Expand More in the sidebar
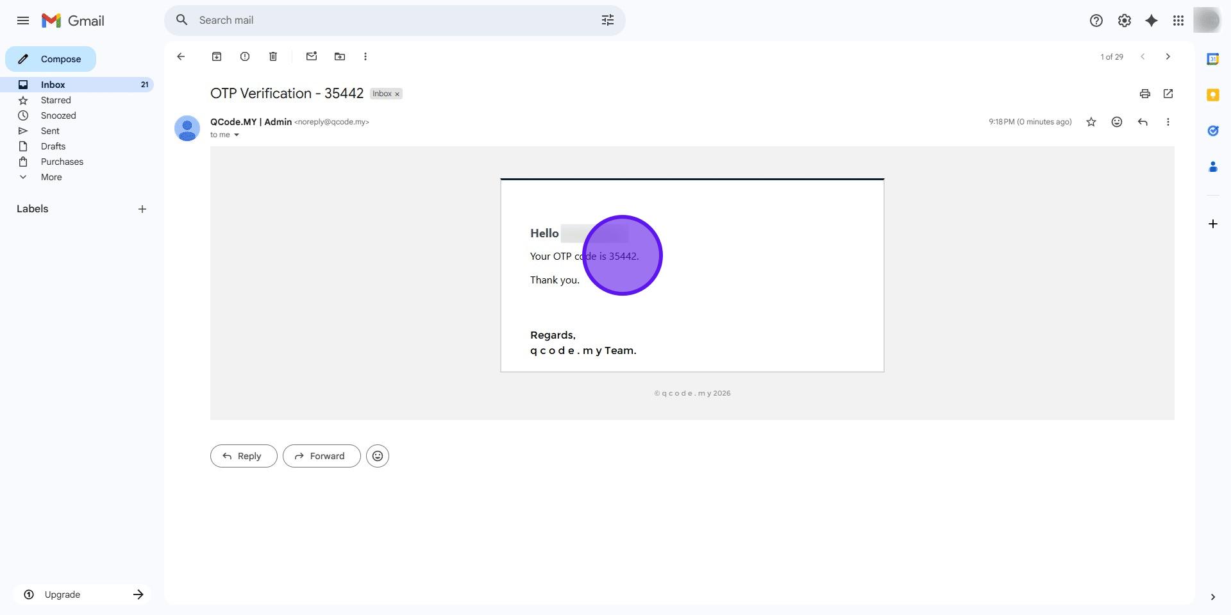The height and width of the screenshot is (615, 1231). (51, 177)
